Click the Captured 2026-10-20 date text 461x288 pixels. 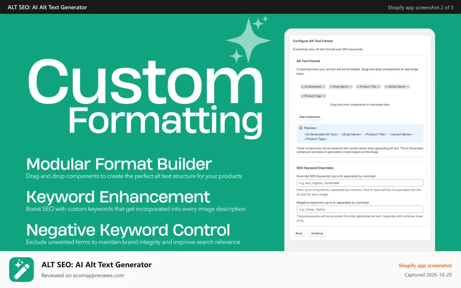(428, 275)
